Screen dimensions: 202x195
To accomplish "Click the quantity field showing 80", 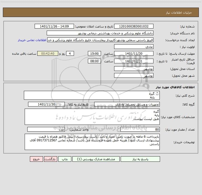I will click(x=140, y=130).
